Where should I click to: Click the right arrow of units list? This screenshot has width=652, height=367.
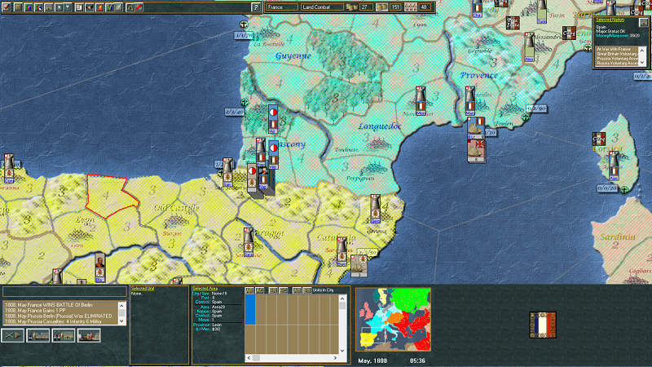tap(335, 358)
